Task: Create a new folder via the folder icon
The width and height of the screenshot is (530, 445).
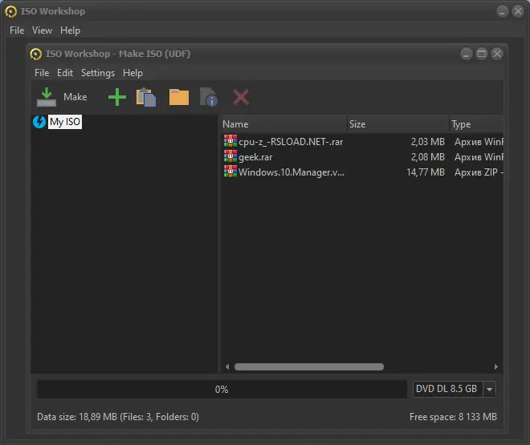Action: pyautogui.click(x=179, y=97)
